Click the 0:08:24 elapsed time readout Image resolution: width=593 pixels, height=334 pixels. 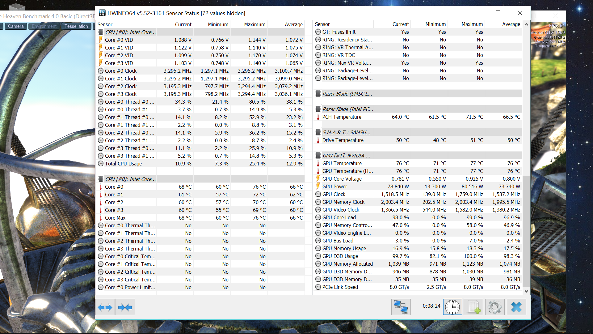[x=431, y=306]
